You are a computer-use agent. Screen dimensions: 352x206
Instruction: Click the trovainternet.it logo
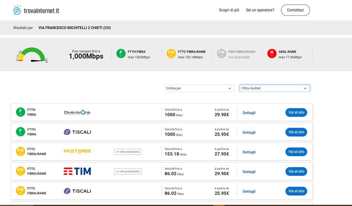click(x=36, y=10)
